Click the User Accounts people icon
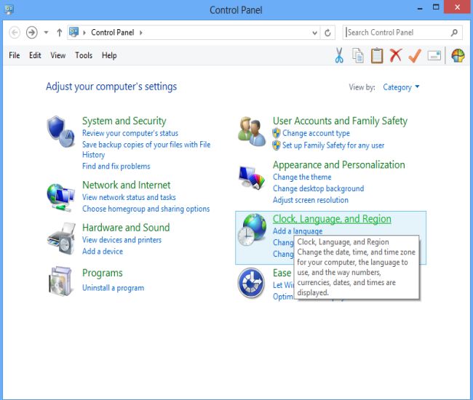The height and width of the screenshot is (400, 473). coord(252,132)
